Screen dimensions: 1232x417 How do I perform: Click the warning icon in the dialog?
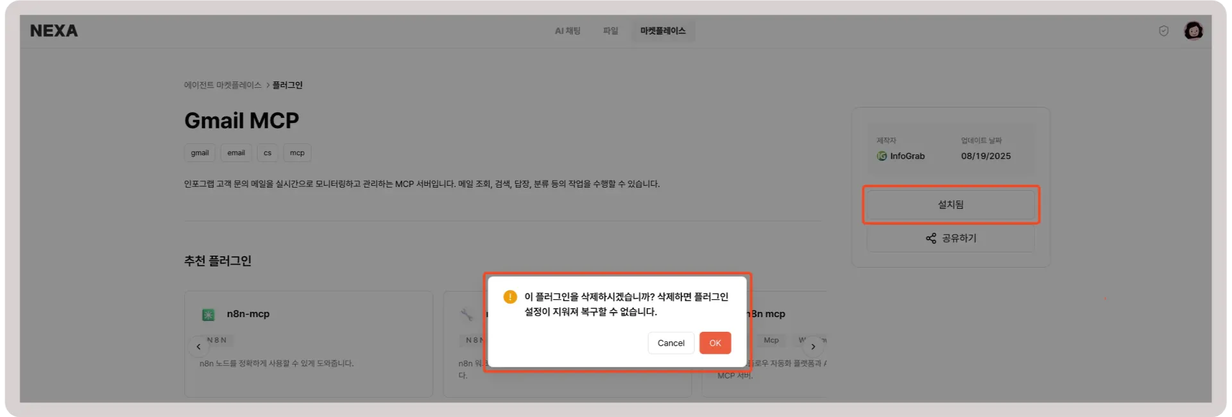click(510, 297)
